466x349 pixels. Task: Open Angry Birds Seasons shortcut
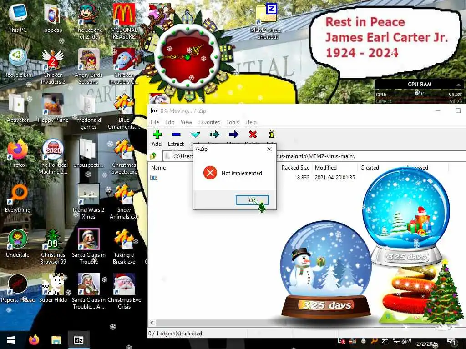tap(89, 66)
